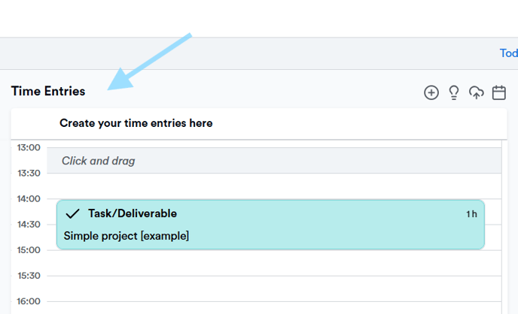
Task: Click 'Create your time entries here' column header
Action: [136, 123]
